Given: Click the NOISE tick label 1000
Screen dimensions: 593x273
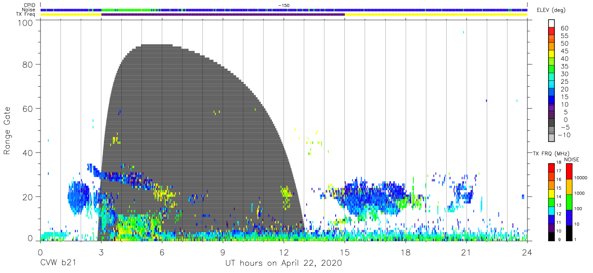Looking at the screenshot, I should coord(579,194).
